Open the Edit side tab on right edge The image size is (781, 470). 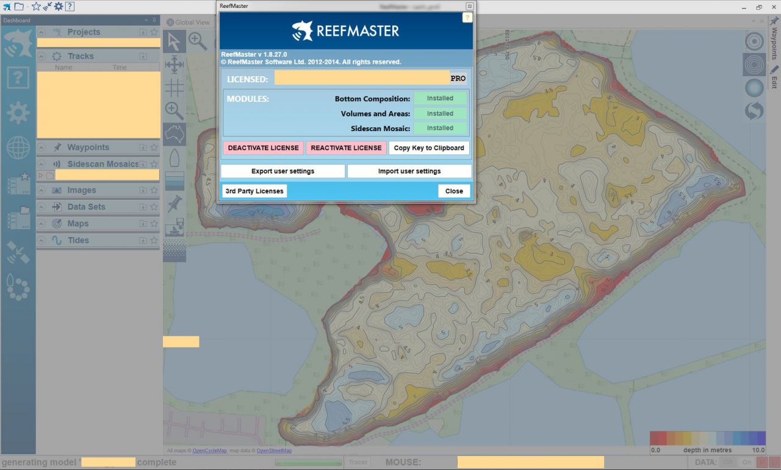(774, 77)
